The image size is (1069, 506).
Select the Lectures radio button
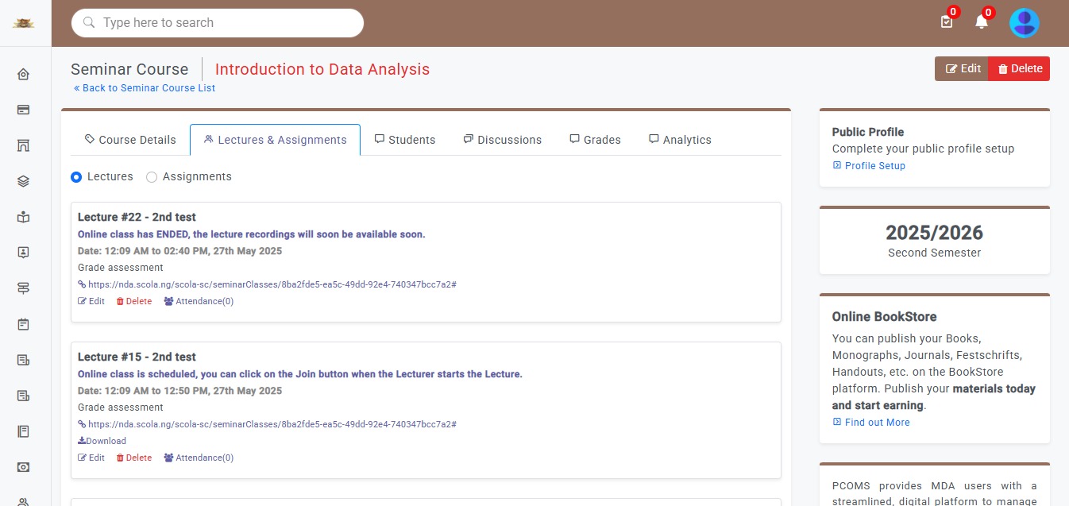coord(76,177)
